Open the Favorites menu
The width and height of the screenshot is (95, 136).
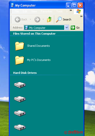click(47, 11)
